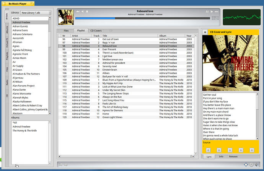Switch to the Albums sidebar tab
Screen dimensions: 264x171
tap(7, 29)
